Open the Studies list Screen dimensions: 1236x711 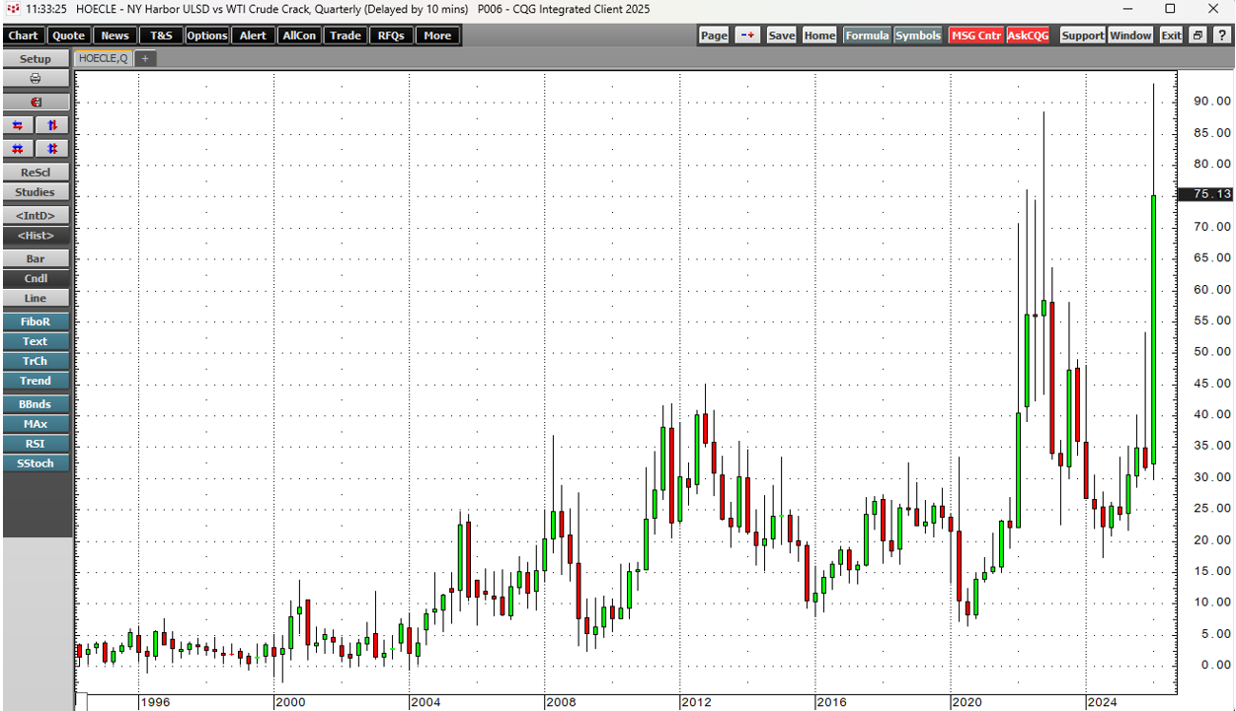tap(36, 192)
